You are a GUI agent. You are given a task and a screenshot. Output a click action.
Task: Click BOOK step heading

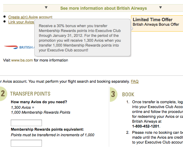(128, 95)
